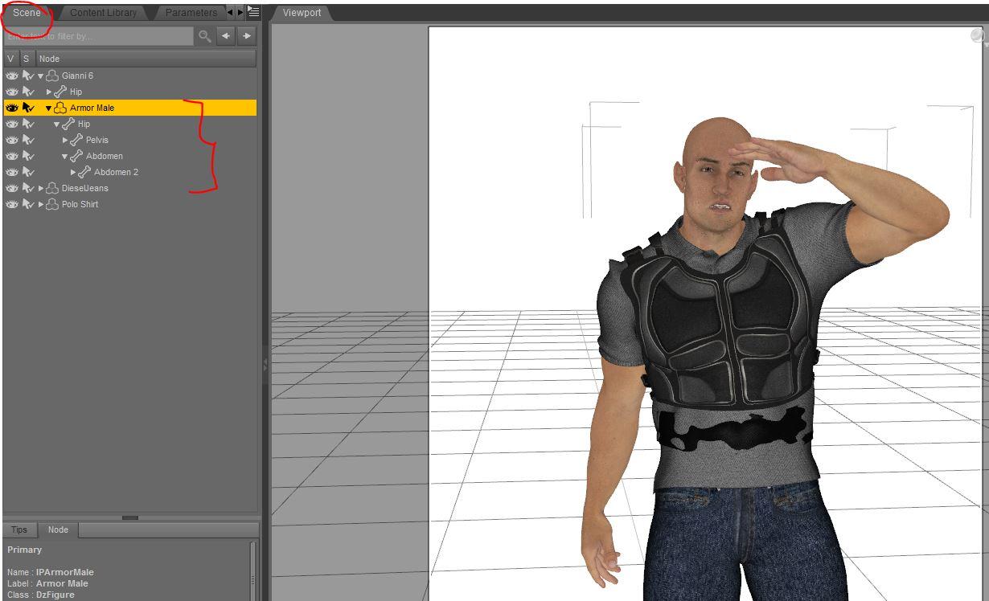The width and height of the screenshot is (989, 601).
Task: Click the Abdomen bone icon
Action: (x=76, y=156)
